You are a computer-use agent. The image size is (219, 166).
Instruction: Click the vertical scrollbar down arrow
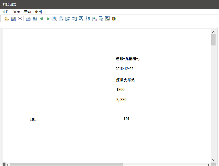coord(213,160)
